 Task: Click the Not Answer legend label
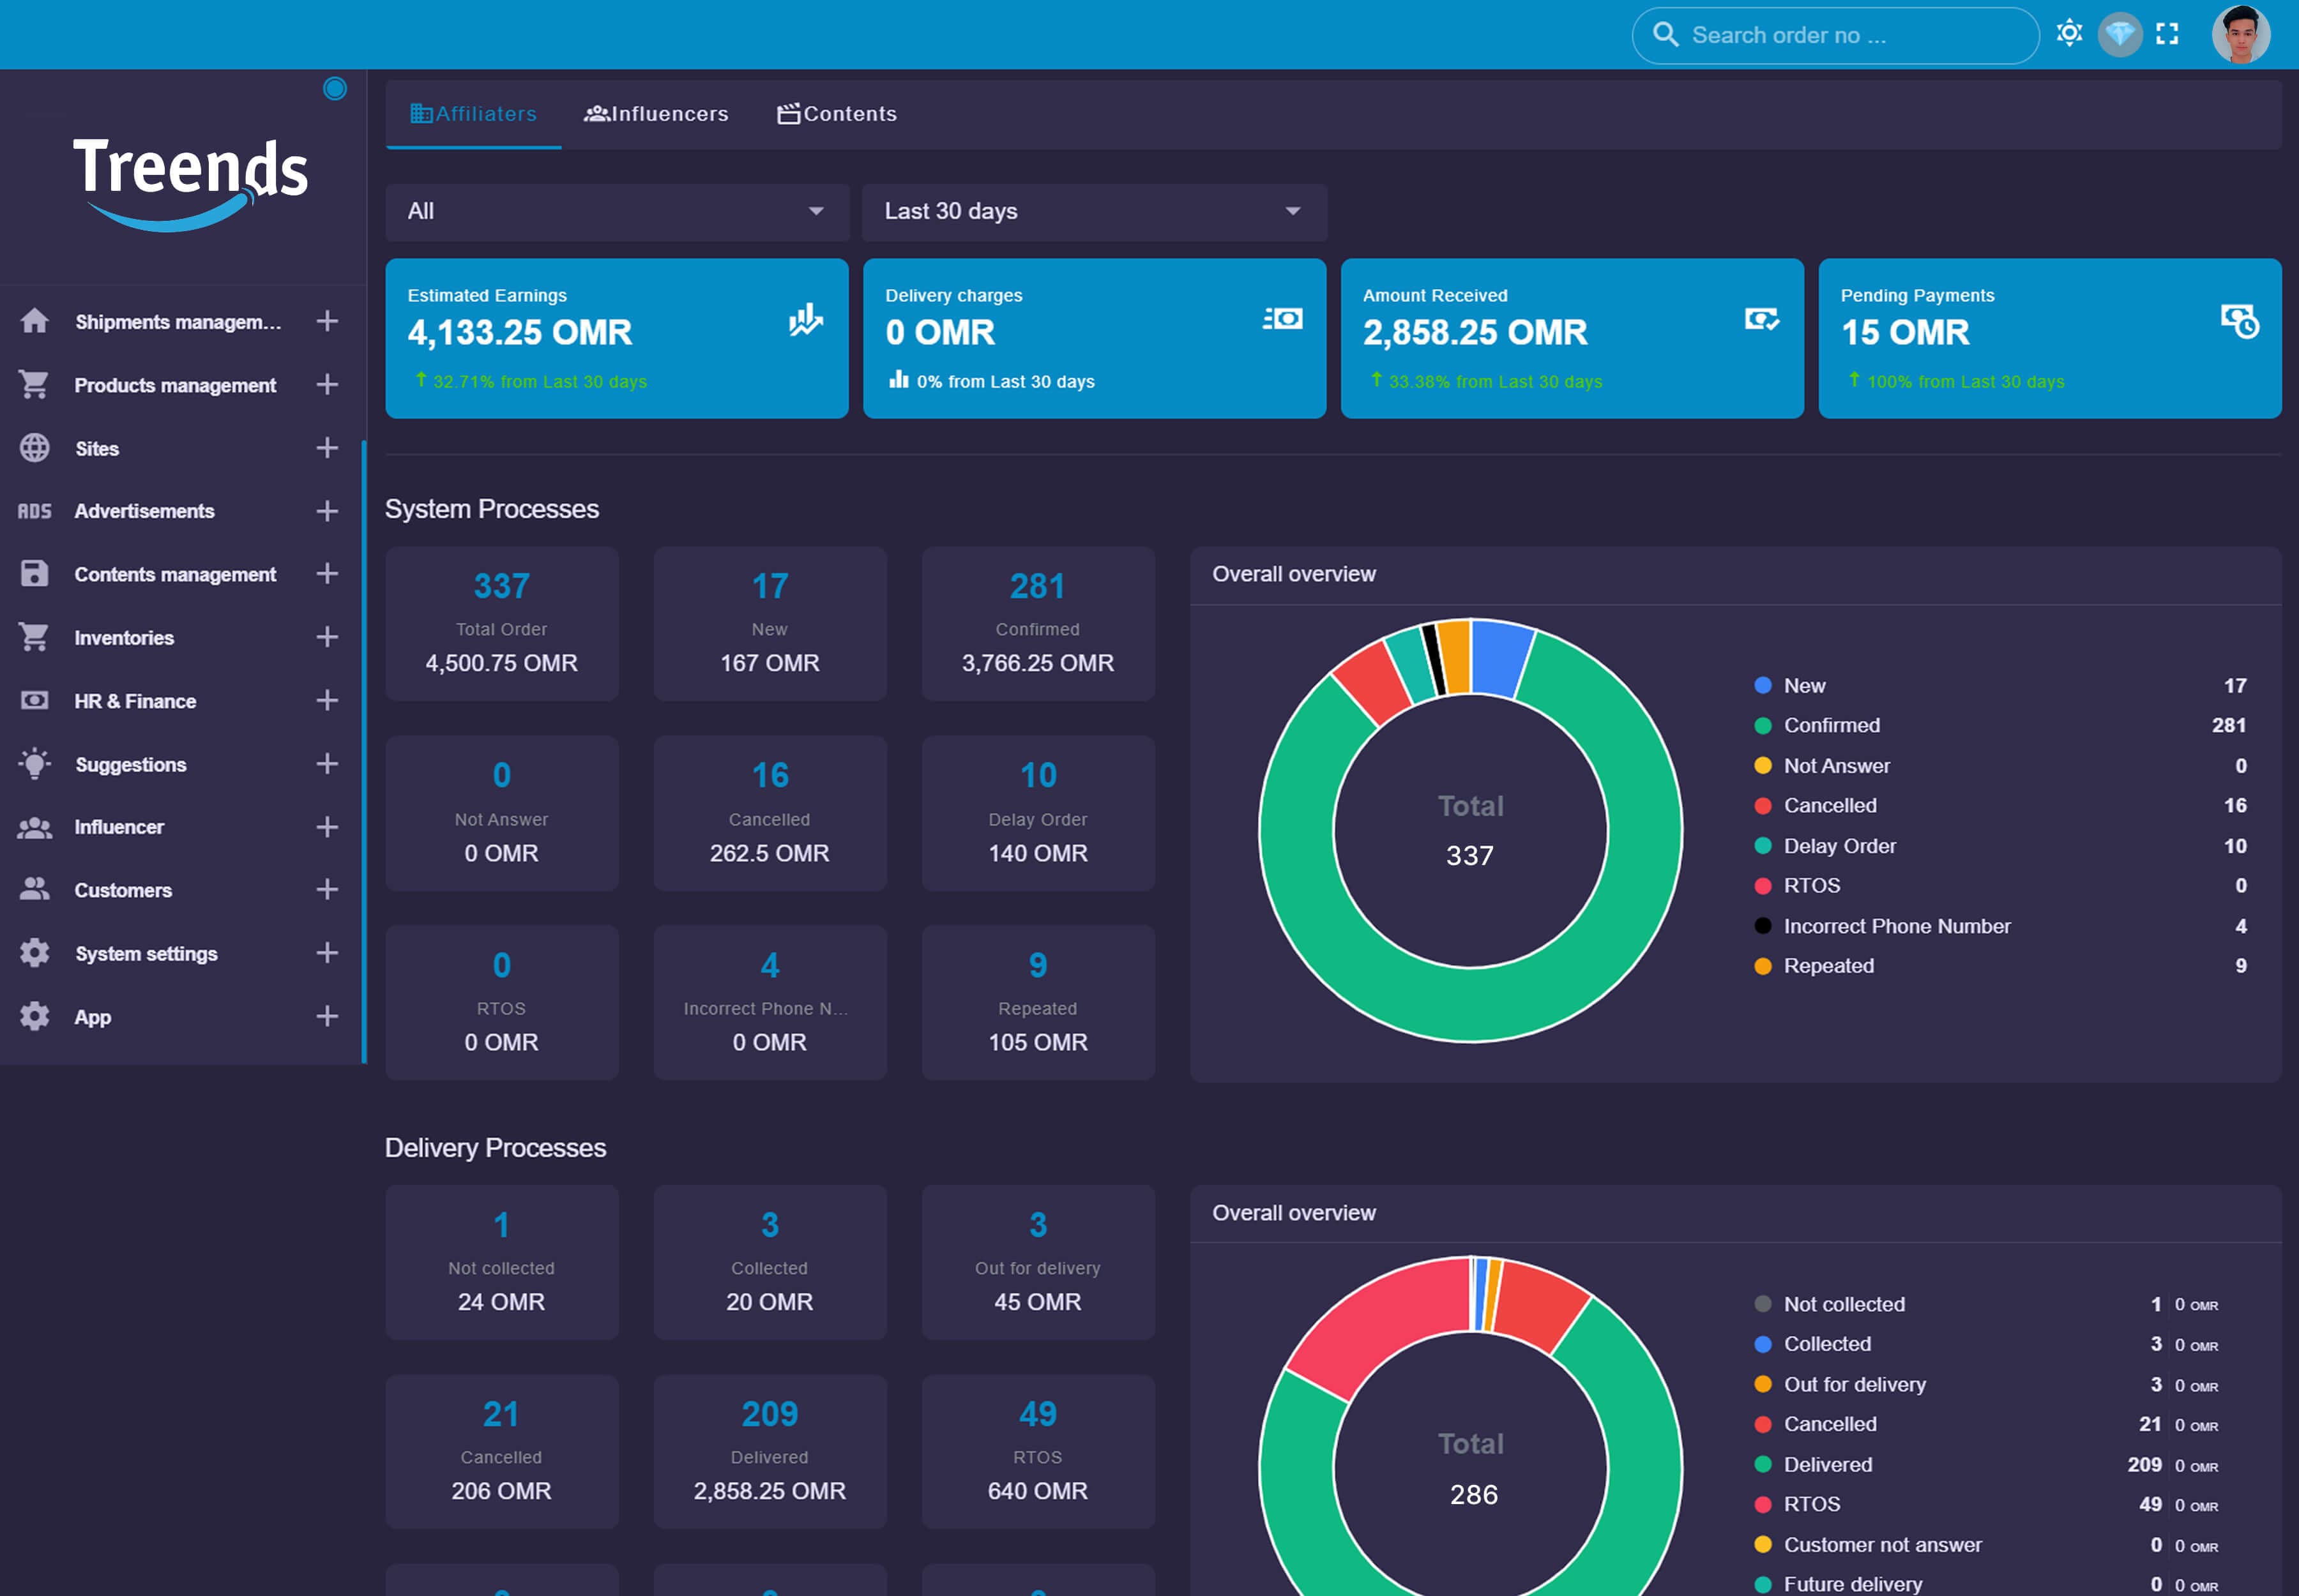pyautogui.click(x=1837, y=766)
